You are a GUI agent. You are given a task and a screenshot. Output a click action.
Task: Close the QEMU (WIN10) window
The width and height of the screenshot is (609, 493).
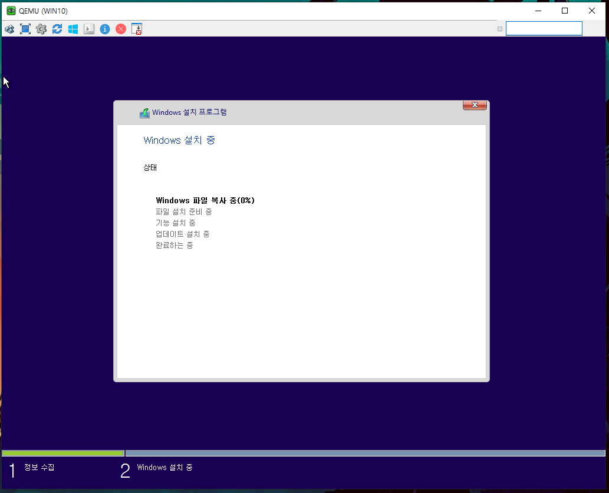(592, 11)
